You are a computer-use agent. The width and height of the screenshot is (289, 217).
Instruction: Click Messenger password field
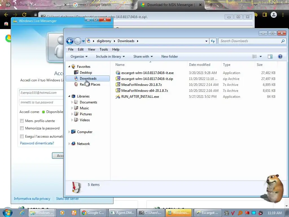pyautogui.click(x=41, y=102)
